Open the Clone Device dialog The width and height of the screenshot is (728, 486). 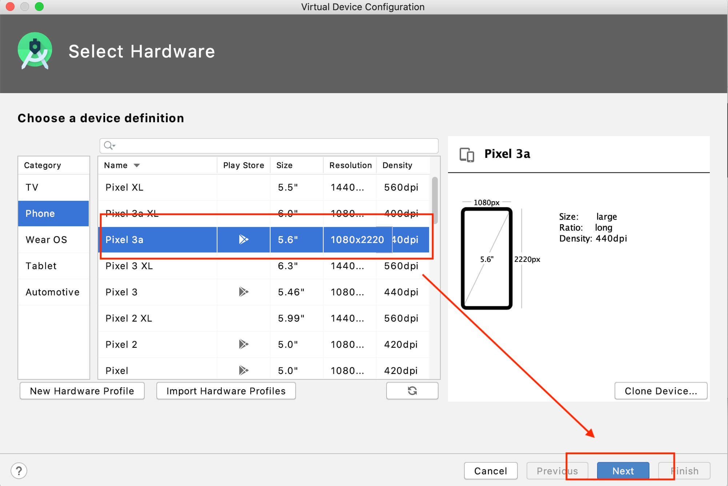(660, 391)
